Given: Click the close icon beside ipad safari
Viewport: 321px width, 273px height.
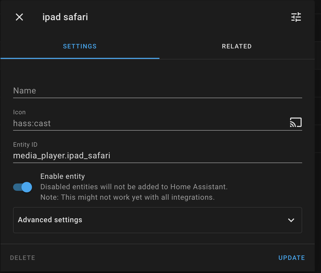Looking at the screenshot, I should click(19, 17).
